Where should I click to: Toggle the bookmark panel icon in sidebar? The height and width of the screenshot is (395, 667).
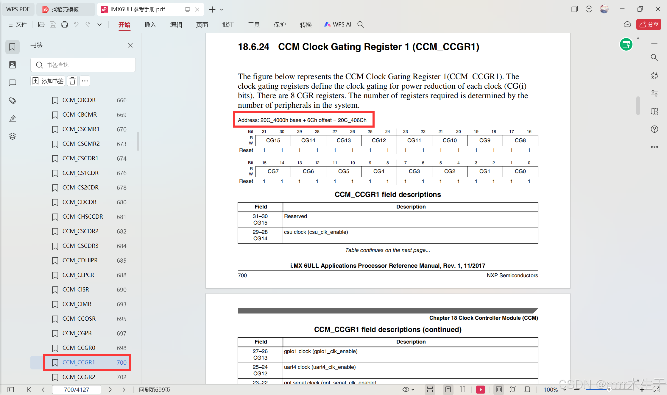[x=12, y=47]
